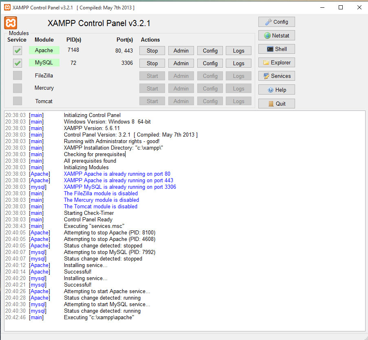The height and width of the screenshot is (340, 368).
Task: Open Explorer with the folder icon
Action: point(276,62)
